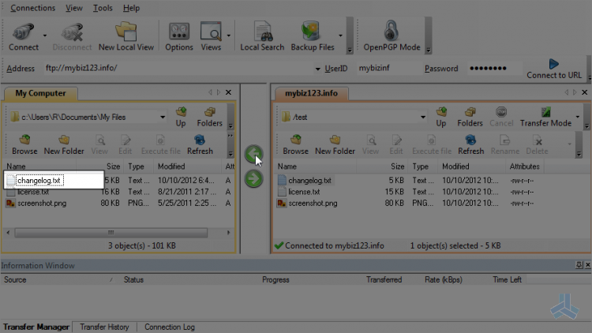592x333 pixels.
Task: Click the local pane horizontal scrollbar
Action: 111,233
